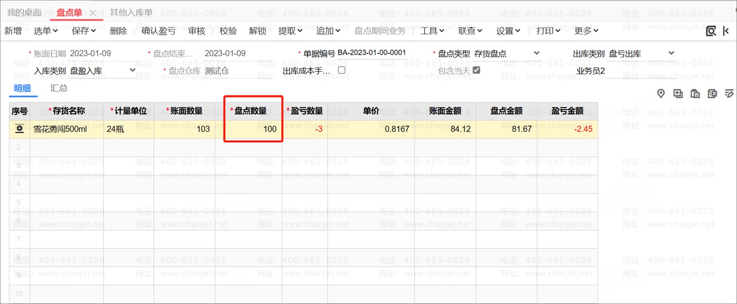Click the 盈亏数量 column header

click(x=305, y=111)
